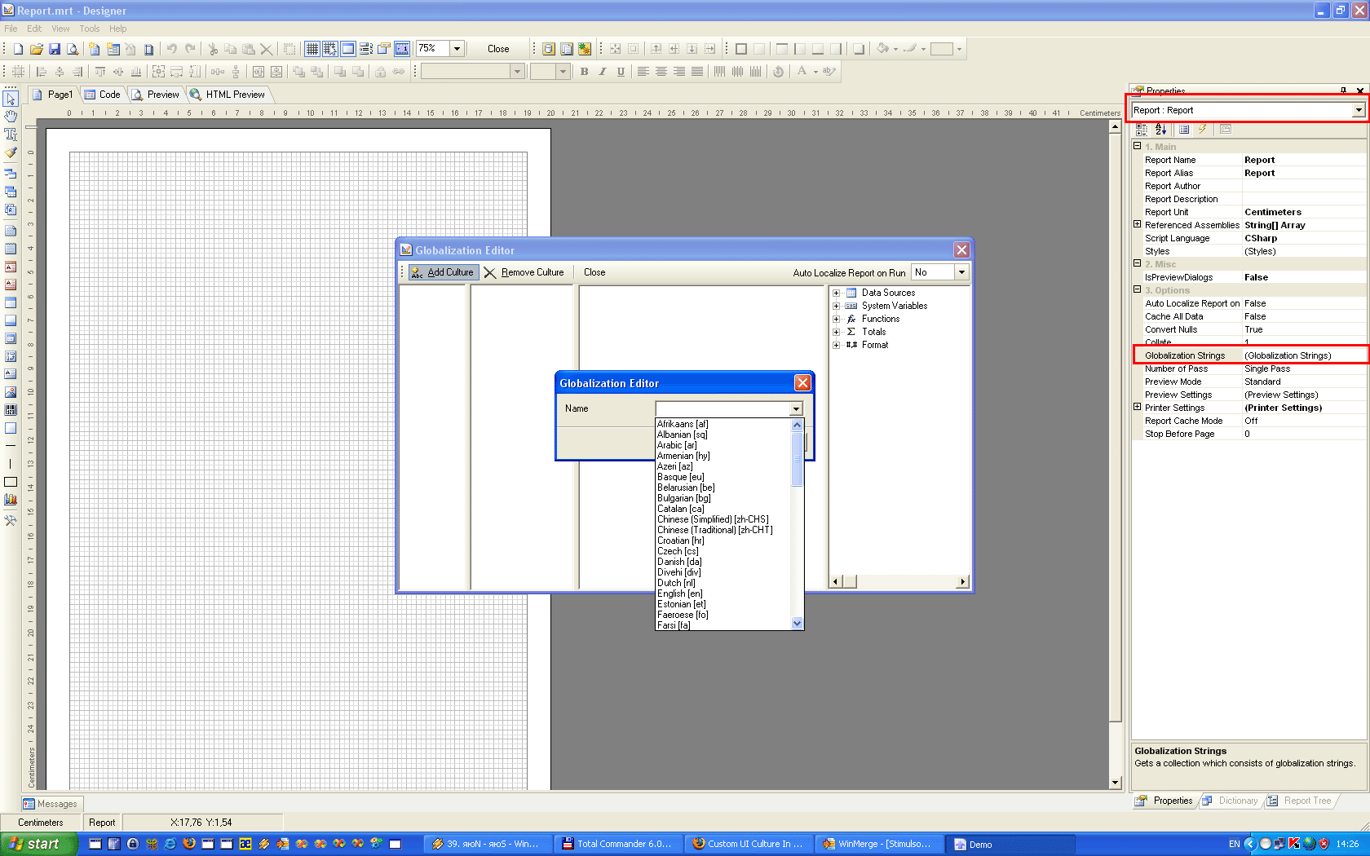Select Globalization Strings property row
Screen dimensions: 1370x856
(x=1250, y=355)
